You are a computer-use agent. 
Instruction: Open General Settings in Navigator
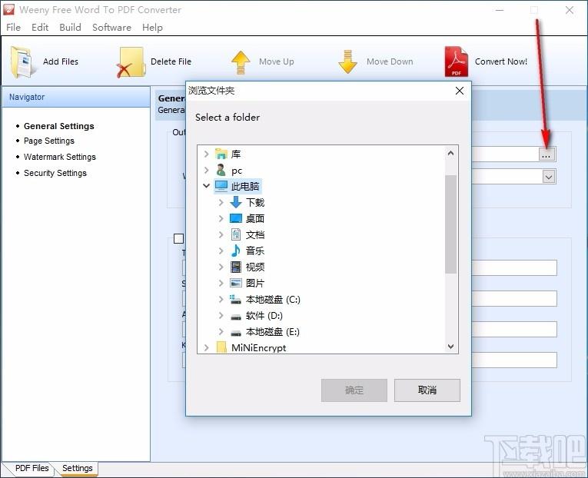coord(59,126)
